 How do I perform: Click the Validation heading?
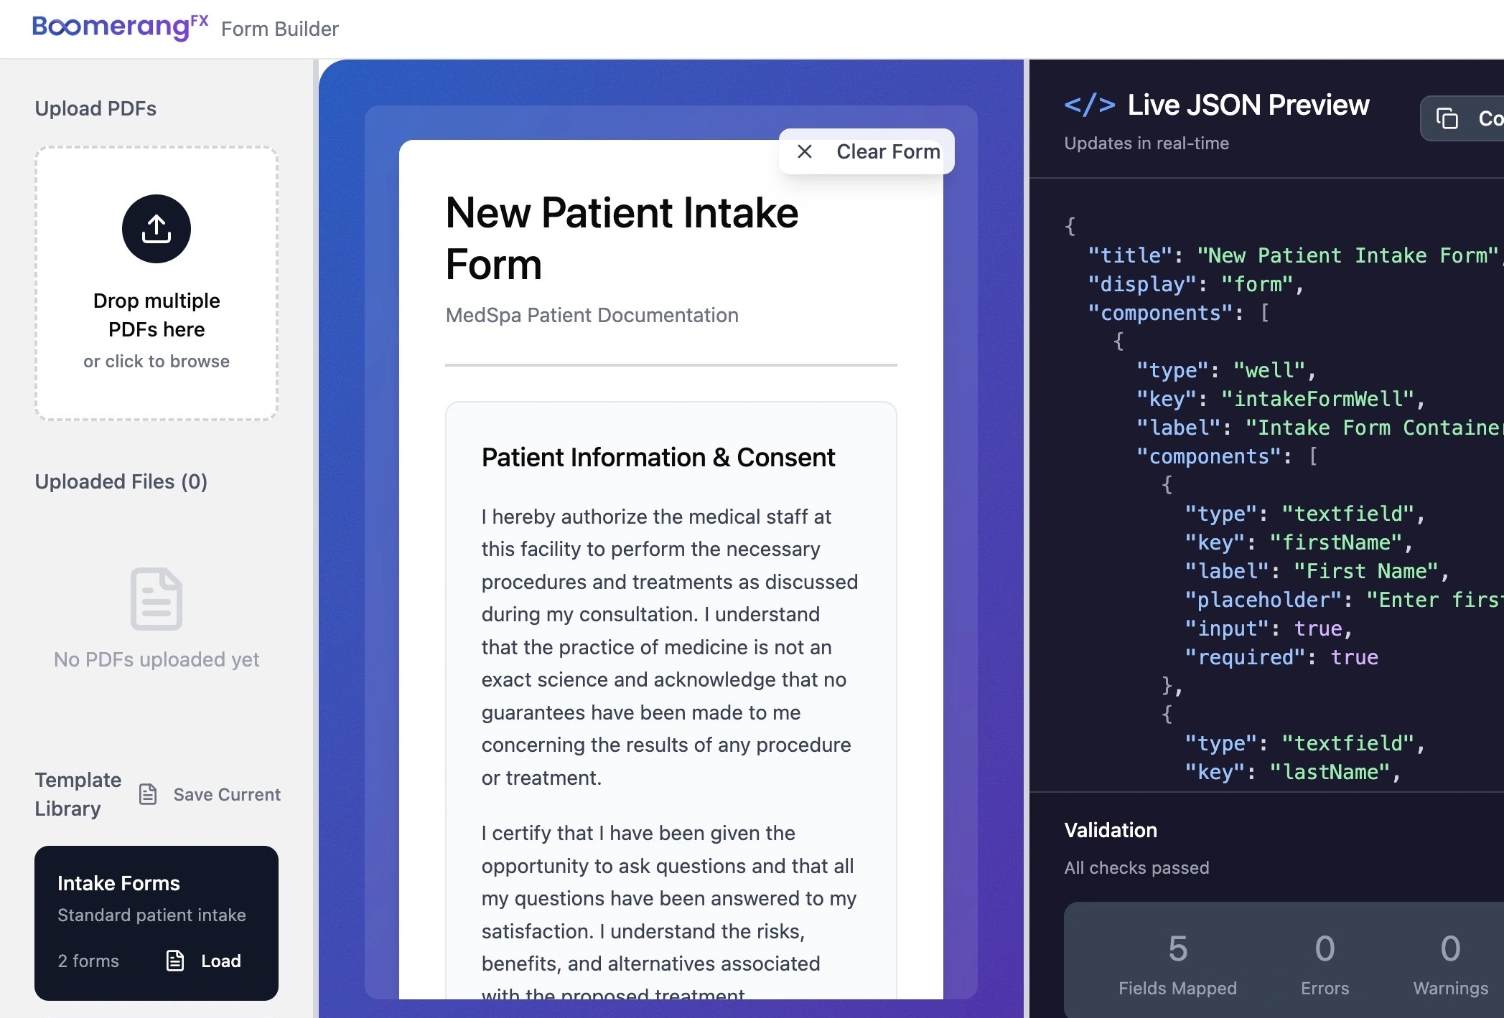click(1111, 830)
